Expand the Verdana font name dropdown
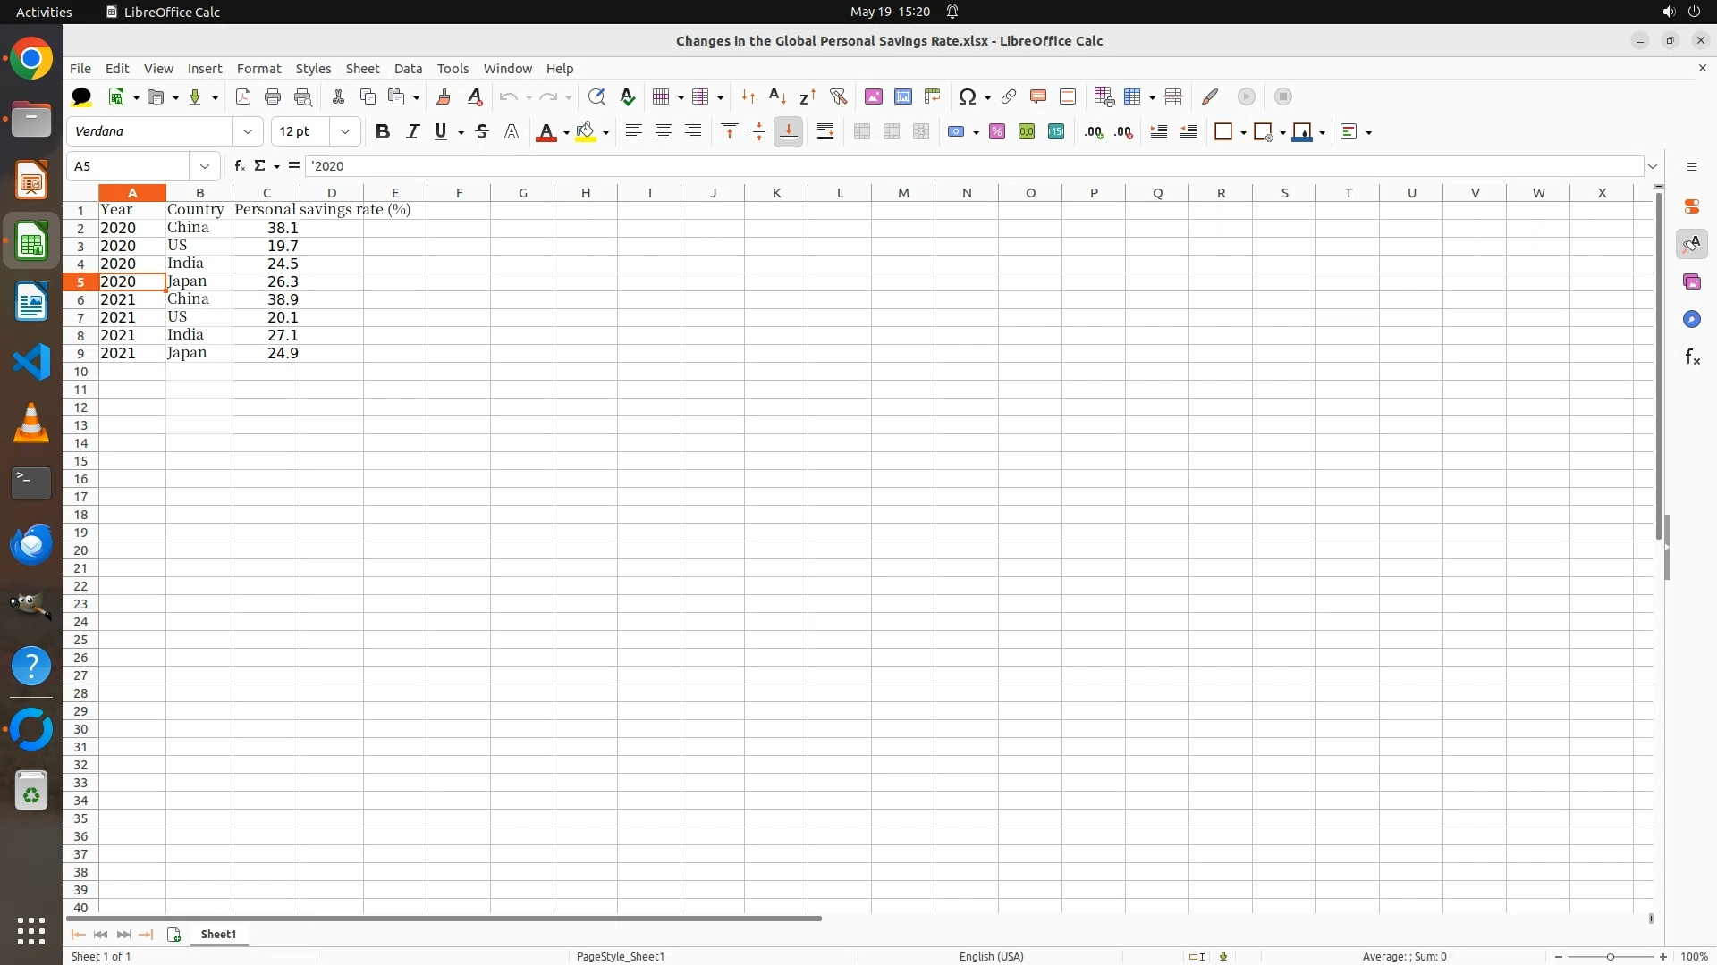 tap(248, 132)
